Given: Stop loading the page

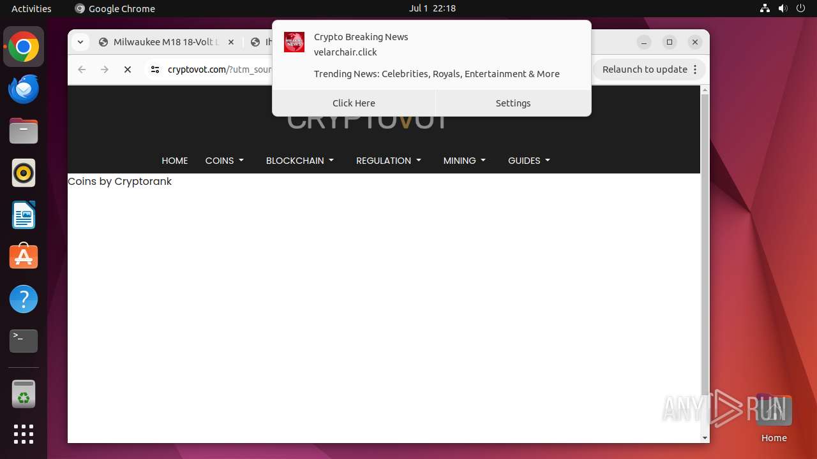Looking at the screenshot, I should pos(128,69).
